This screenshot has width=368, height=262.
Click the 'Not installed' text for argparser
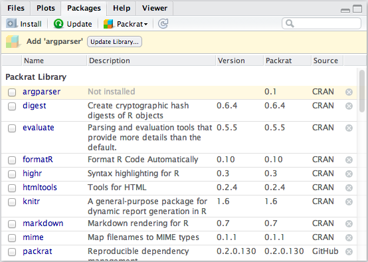[x=112, y=92]
